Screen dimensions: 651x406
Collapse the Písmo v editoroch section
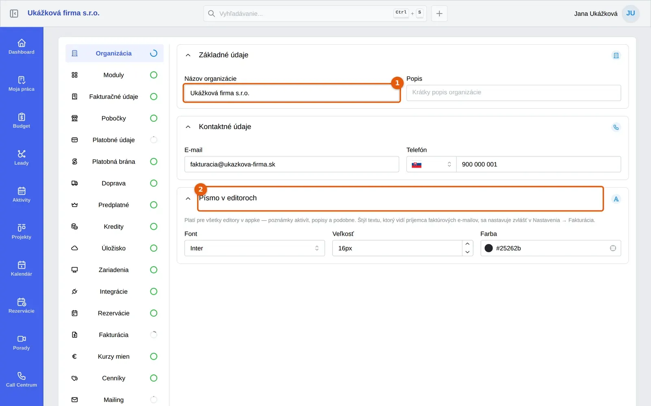click(x=188, y=199)
